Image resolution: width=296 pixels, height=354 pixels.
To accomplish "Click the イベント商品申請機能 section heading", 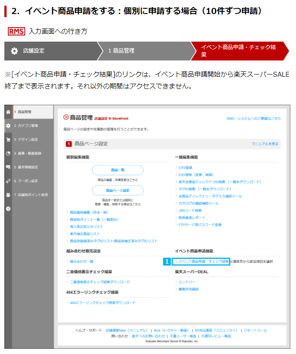I will tap(194, 251).
